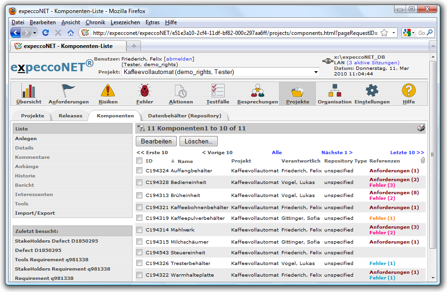447x292 pixels.
Task: Check the box for Auffangbehälter row
Action: click(x=139, y=171)
